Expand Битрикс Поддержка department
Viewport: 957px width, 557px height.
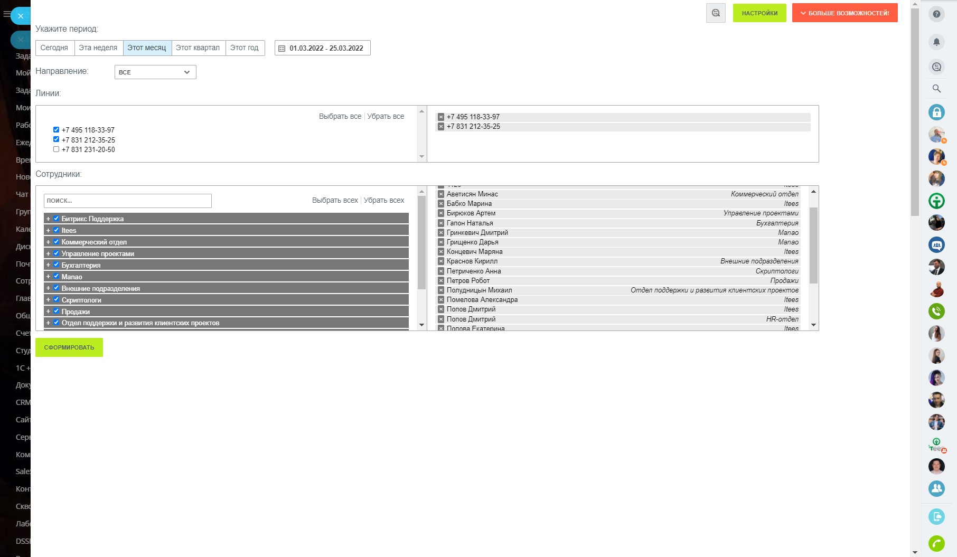(x=48, y=219)
